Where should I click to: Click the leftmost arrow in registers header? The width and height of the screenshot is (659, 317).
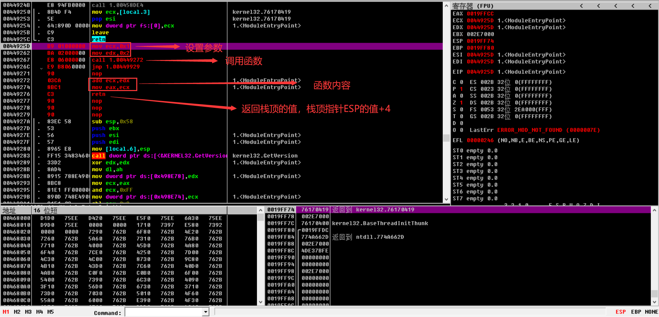(581, 6)
